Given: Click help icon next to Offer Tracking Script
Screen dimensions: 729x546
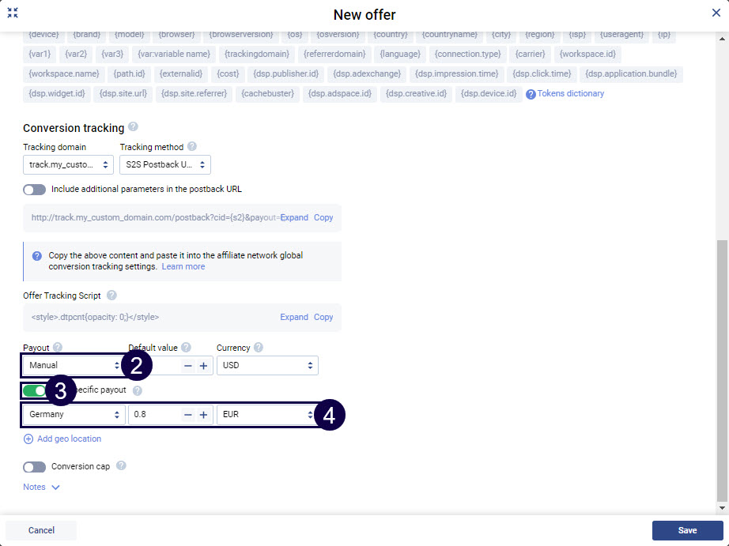Looking at the screenshot, I should tap(111, 296).
